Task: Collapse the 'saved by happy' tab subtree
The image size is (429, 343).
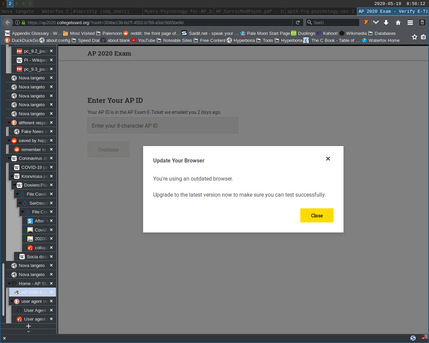Action: click(x=9, y=140)
